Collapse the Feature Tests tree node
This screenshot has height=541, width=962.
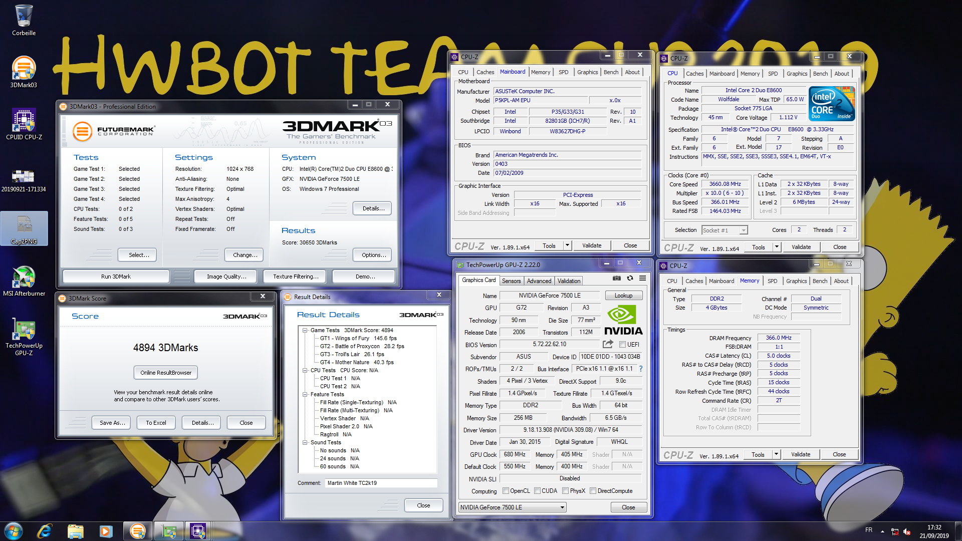tap(305, 394)
